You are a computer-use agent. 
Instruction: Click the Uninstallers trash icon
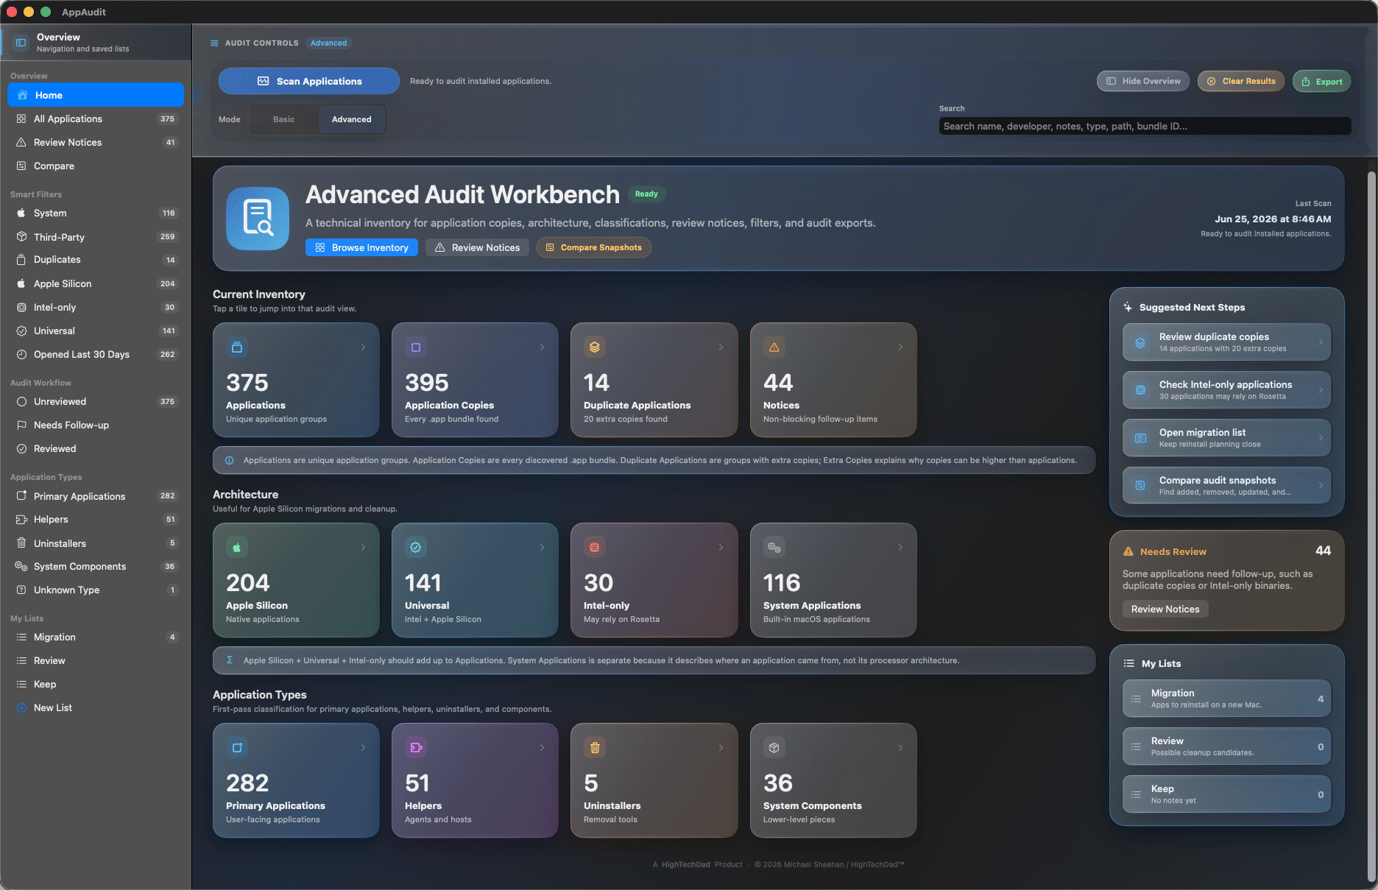[x=595, y=748]
